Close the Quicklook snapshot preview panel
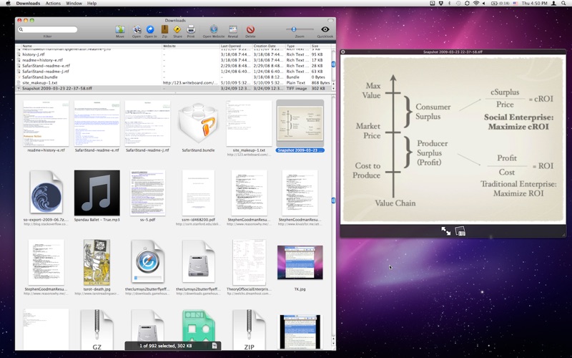572x358 pixels. coord(343,52)
